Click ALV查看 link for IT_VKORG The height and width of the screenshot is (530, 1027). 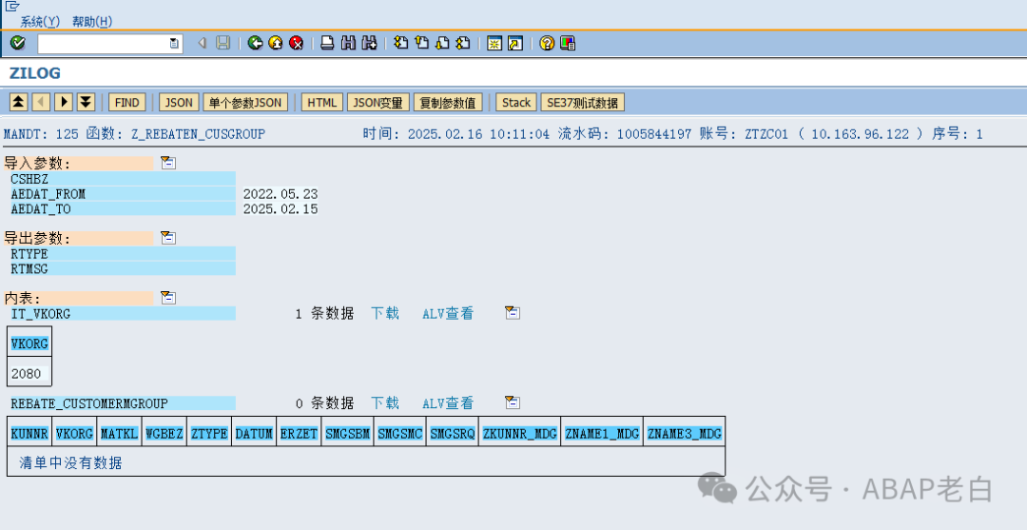[448, 314]
